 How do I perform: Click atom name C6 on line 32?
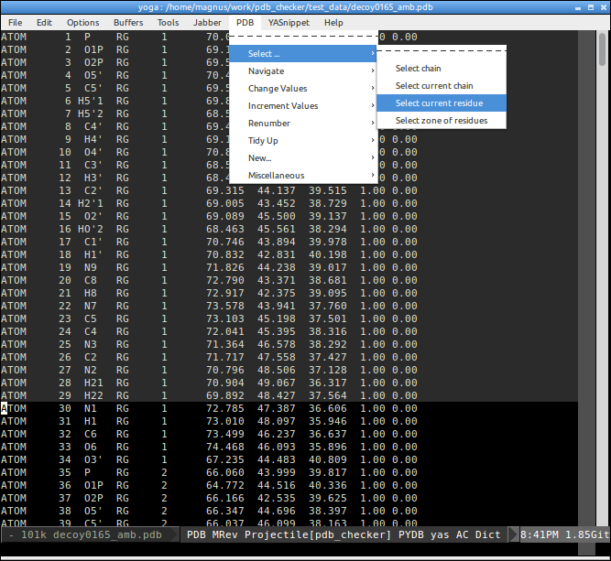tap(91, 434)
